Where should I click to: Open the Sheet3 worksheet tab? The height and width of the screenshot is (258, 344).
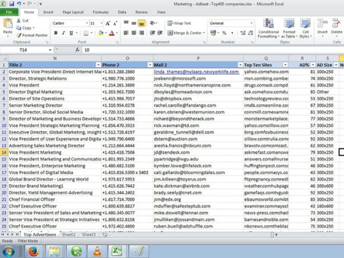[89, 235]
